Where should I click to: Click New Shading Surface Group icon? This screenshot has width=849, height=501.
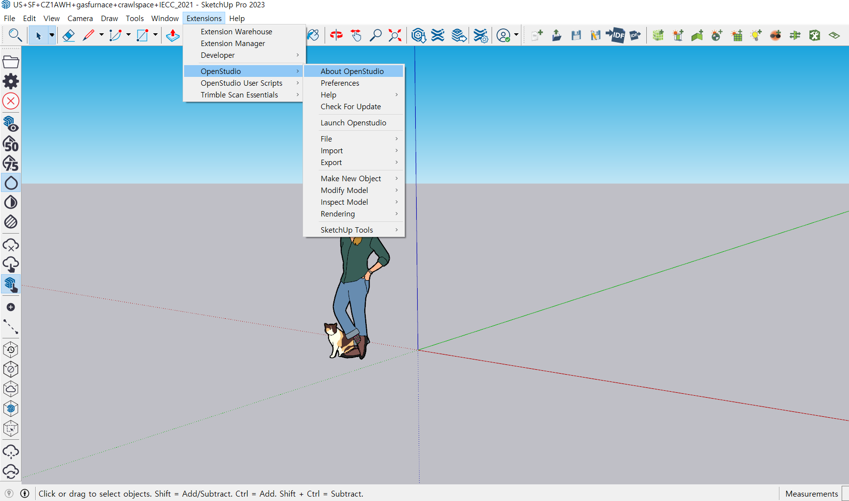pyautogui.click(x=678, y=35)
